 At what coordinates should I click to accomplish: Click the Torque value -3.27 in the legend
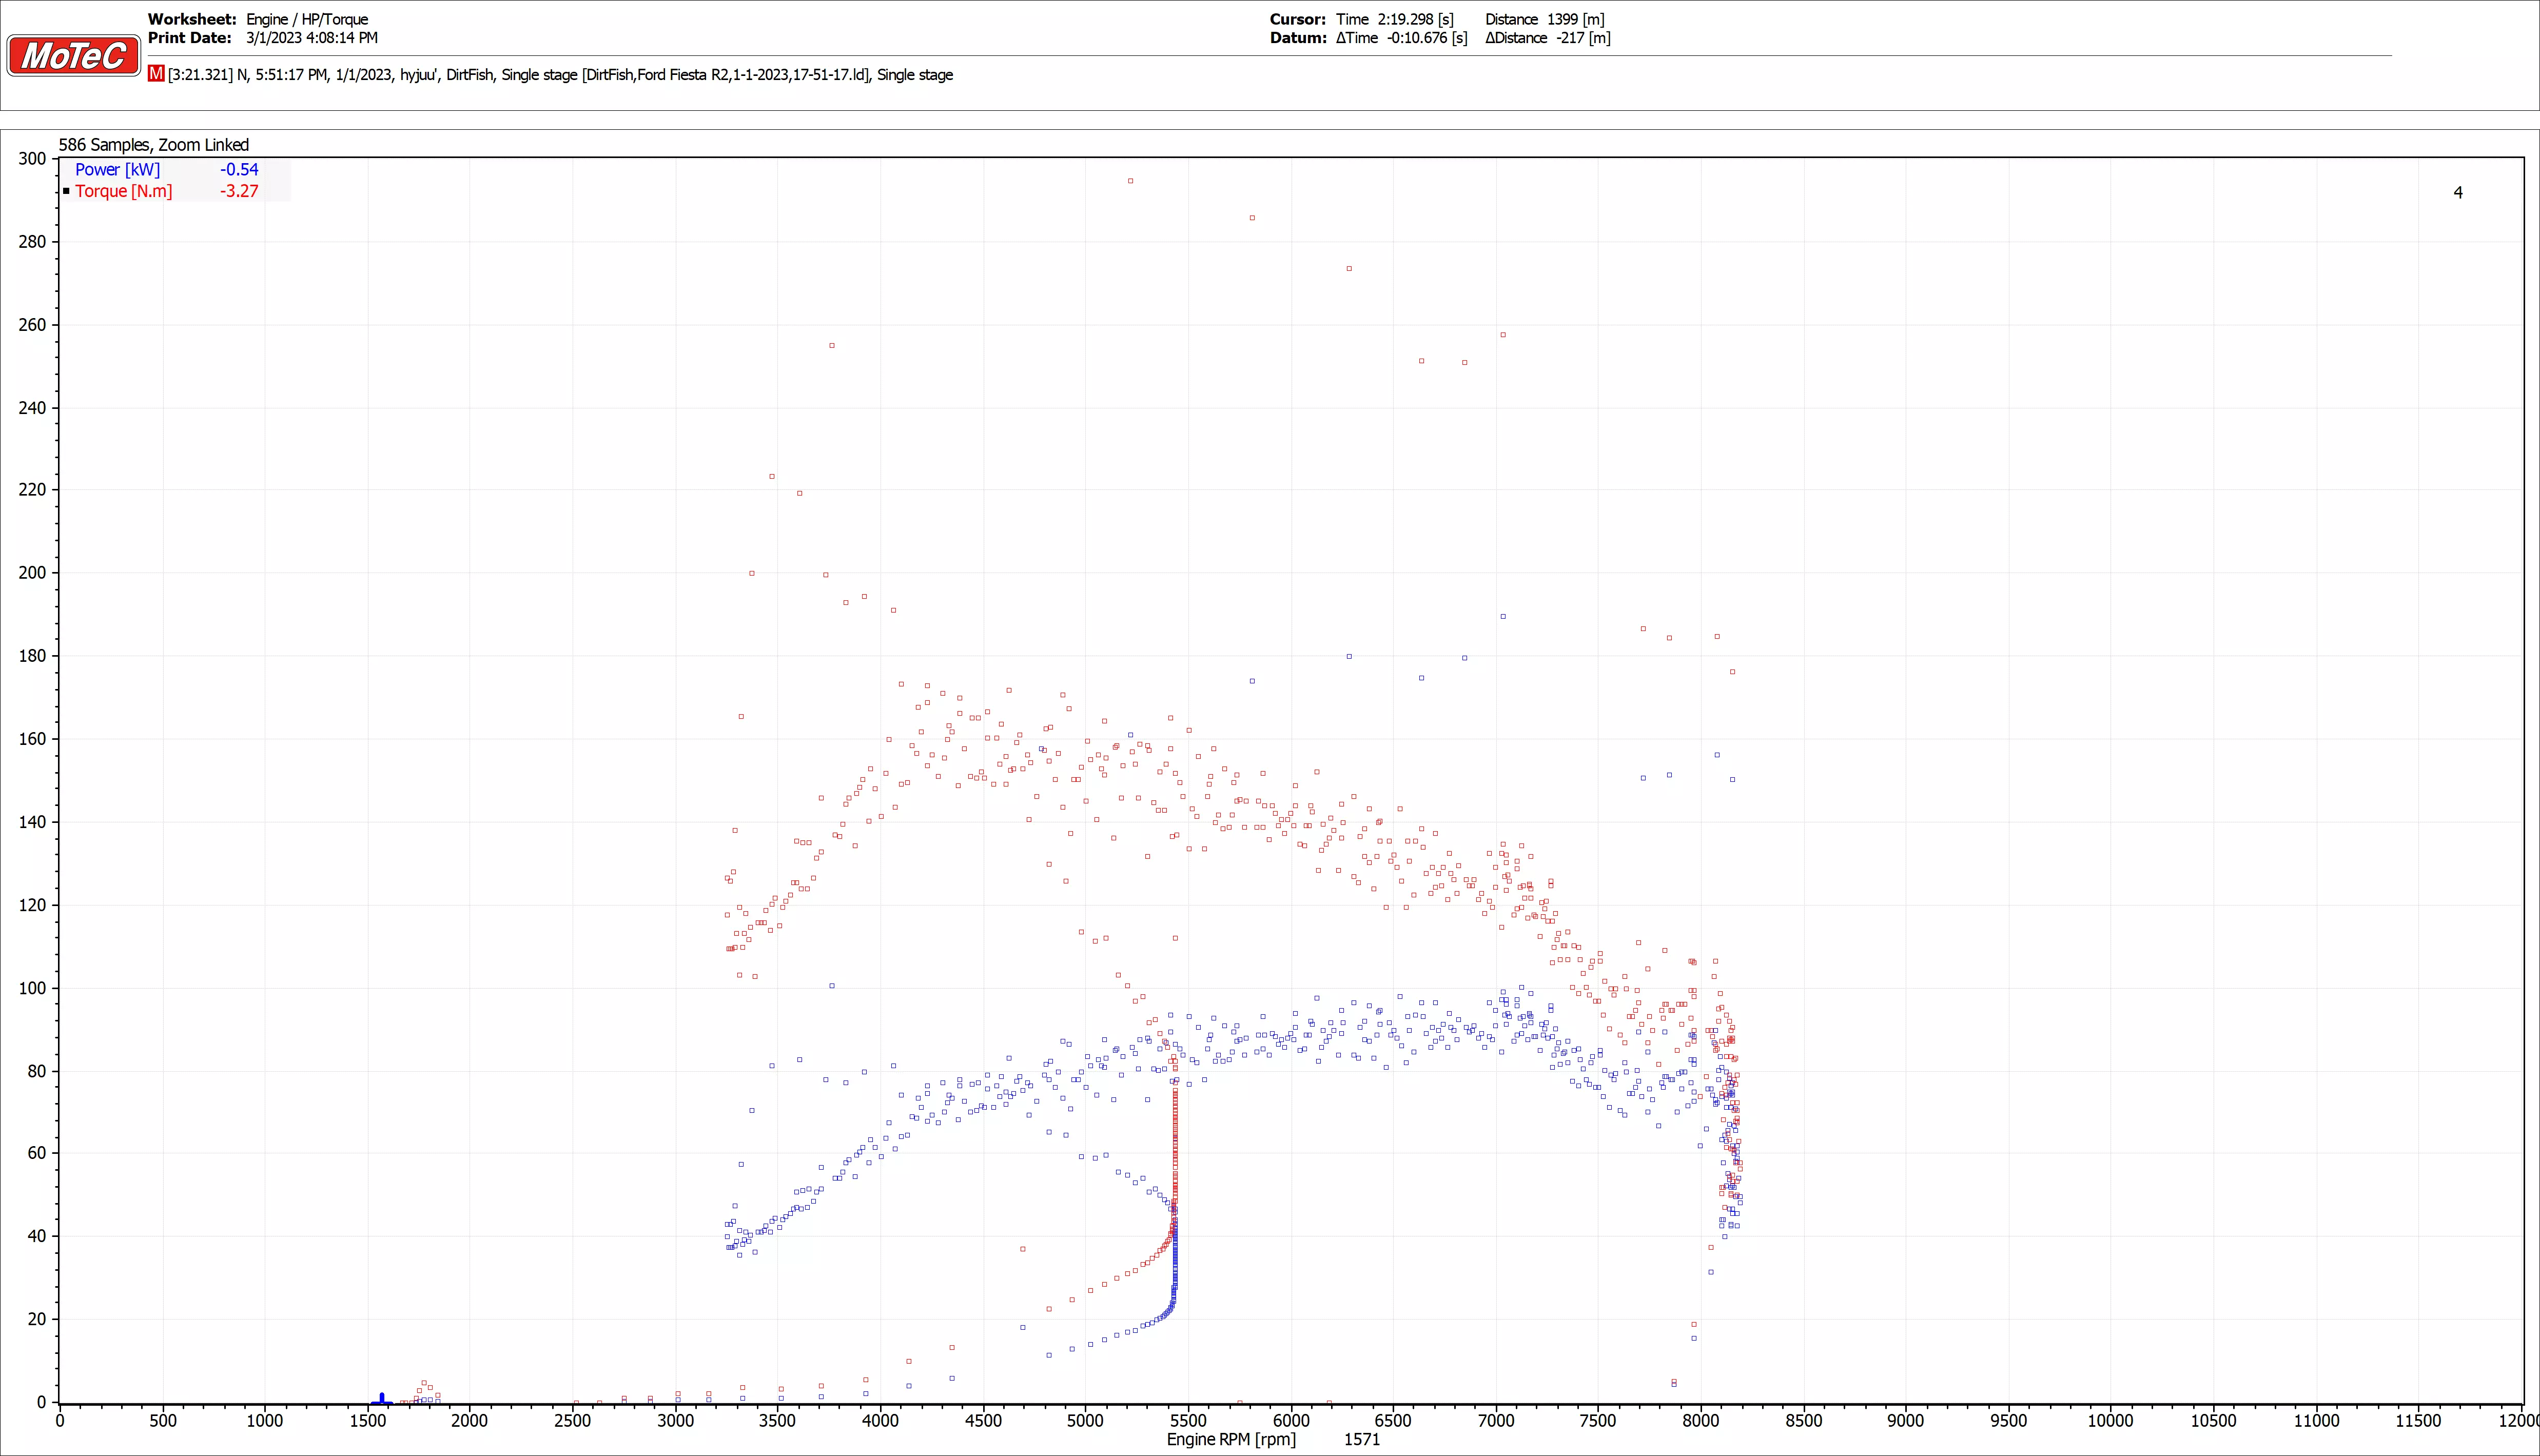click(239, 191)
